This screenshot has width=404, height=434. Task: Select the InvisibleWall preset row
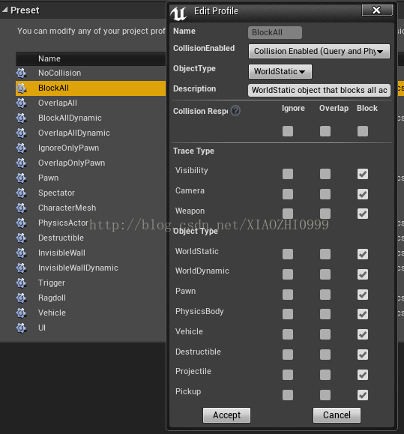[91, 253]
